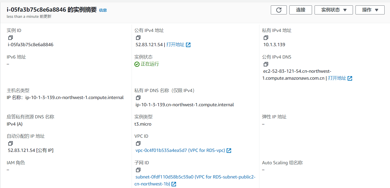Click the green running status check icon
The image size is (390, 188).
pos(137,64)
